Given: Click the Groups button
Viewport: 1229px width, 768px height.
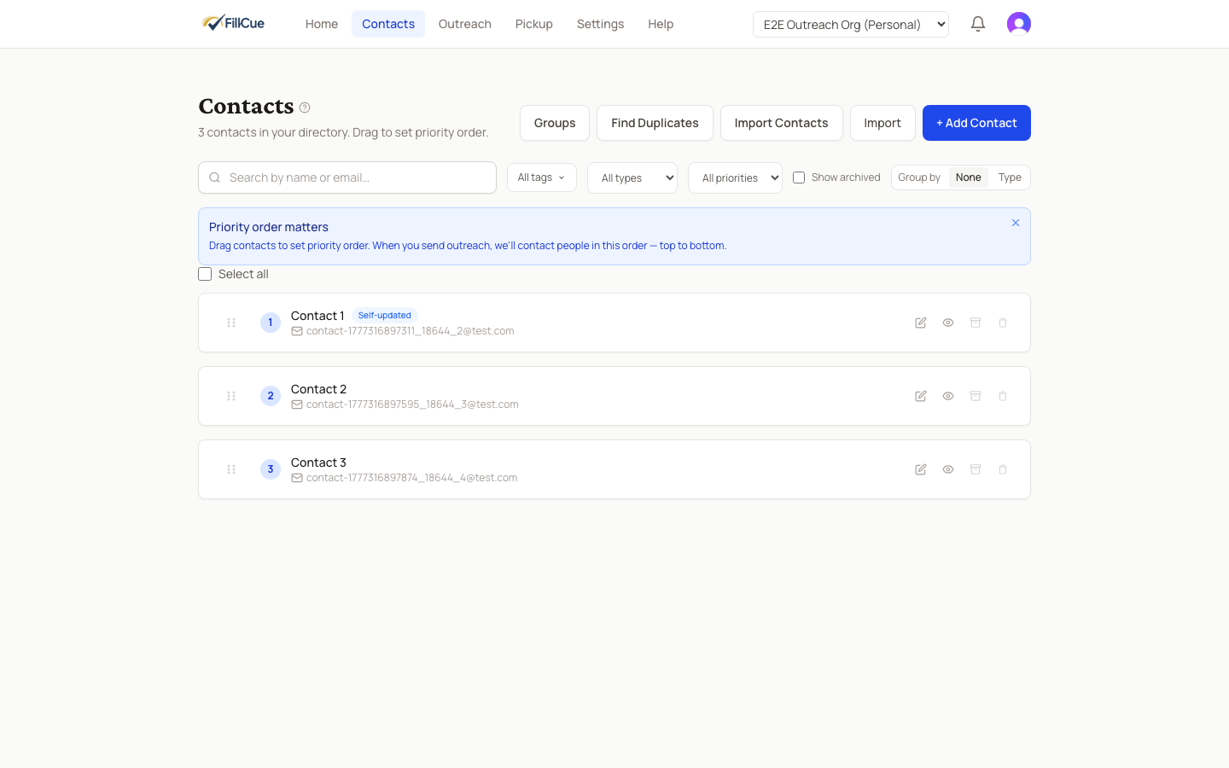Looking at the screenshot, I should tap(555, 123).
